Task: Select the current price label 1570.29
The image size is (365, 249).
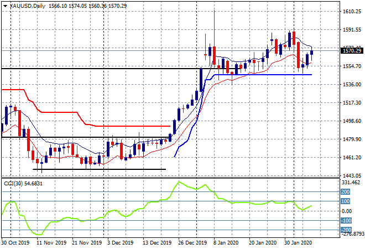Action: tap(352, 50)
